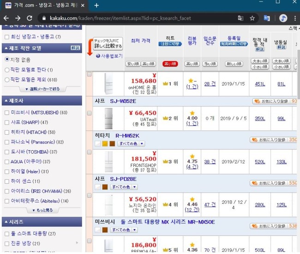
Task: Sort price column by 高い順
Action: 149,64
